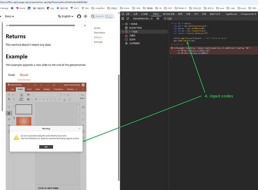Toggle the slides panel icon
This screenshot has width=258, height=190.
coord(9,113)
